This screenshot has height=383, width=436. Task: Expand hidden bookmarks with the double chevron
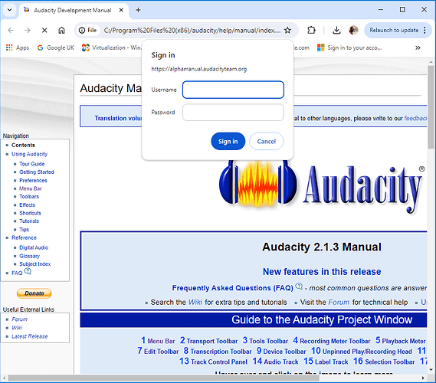(418, 47)
